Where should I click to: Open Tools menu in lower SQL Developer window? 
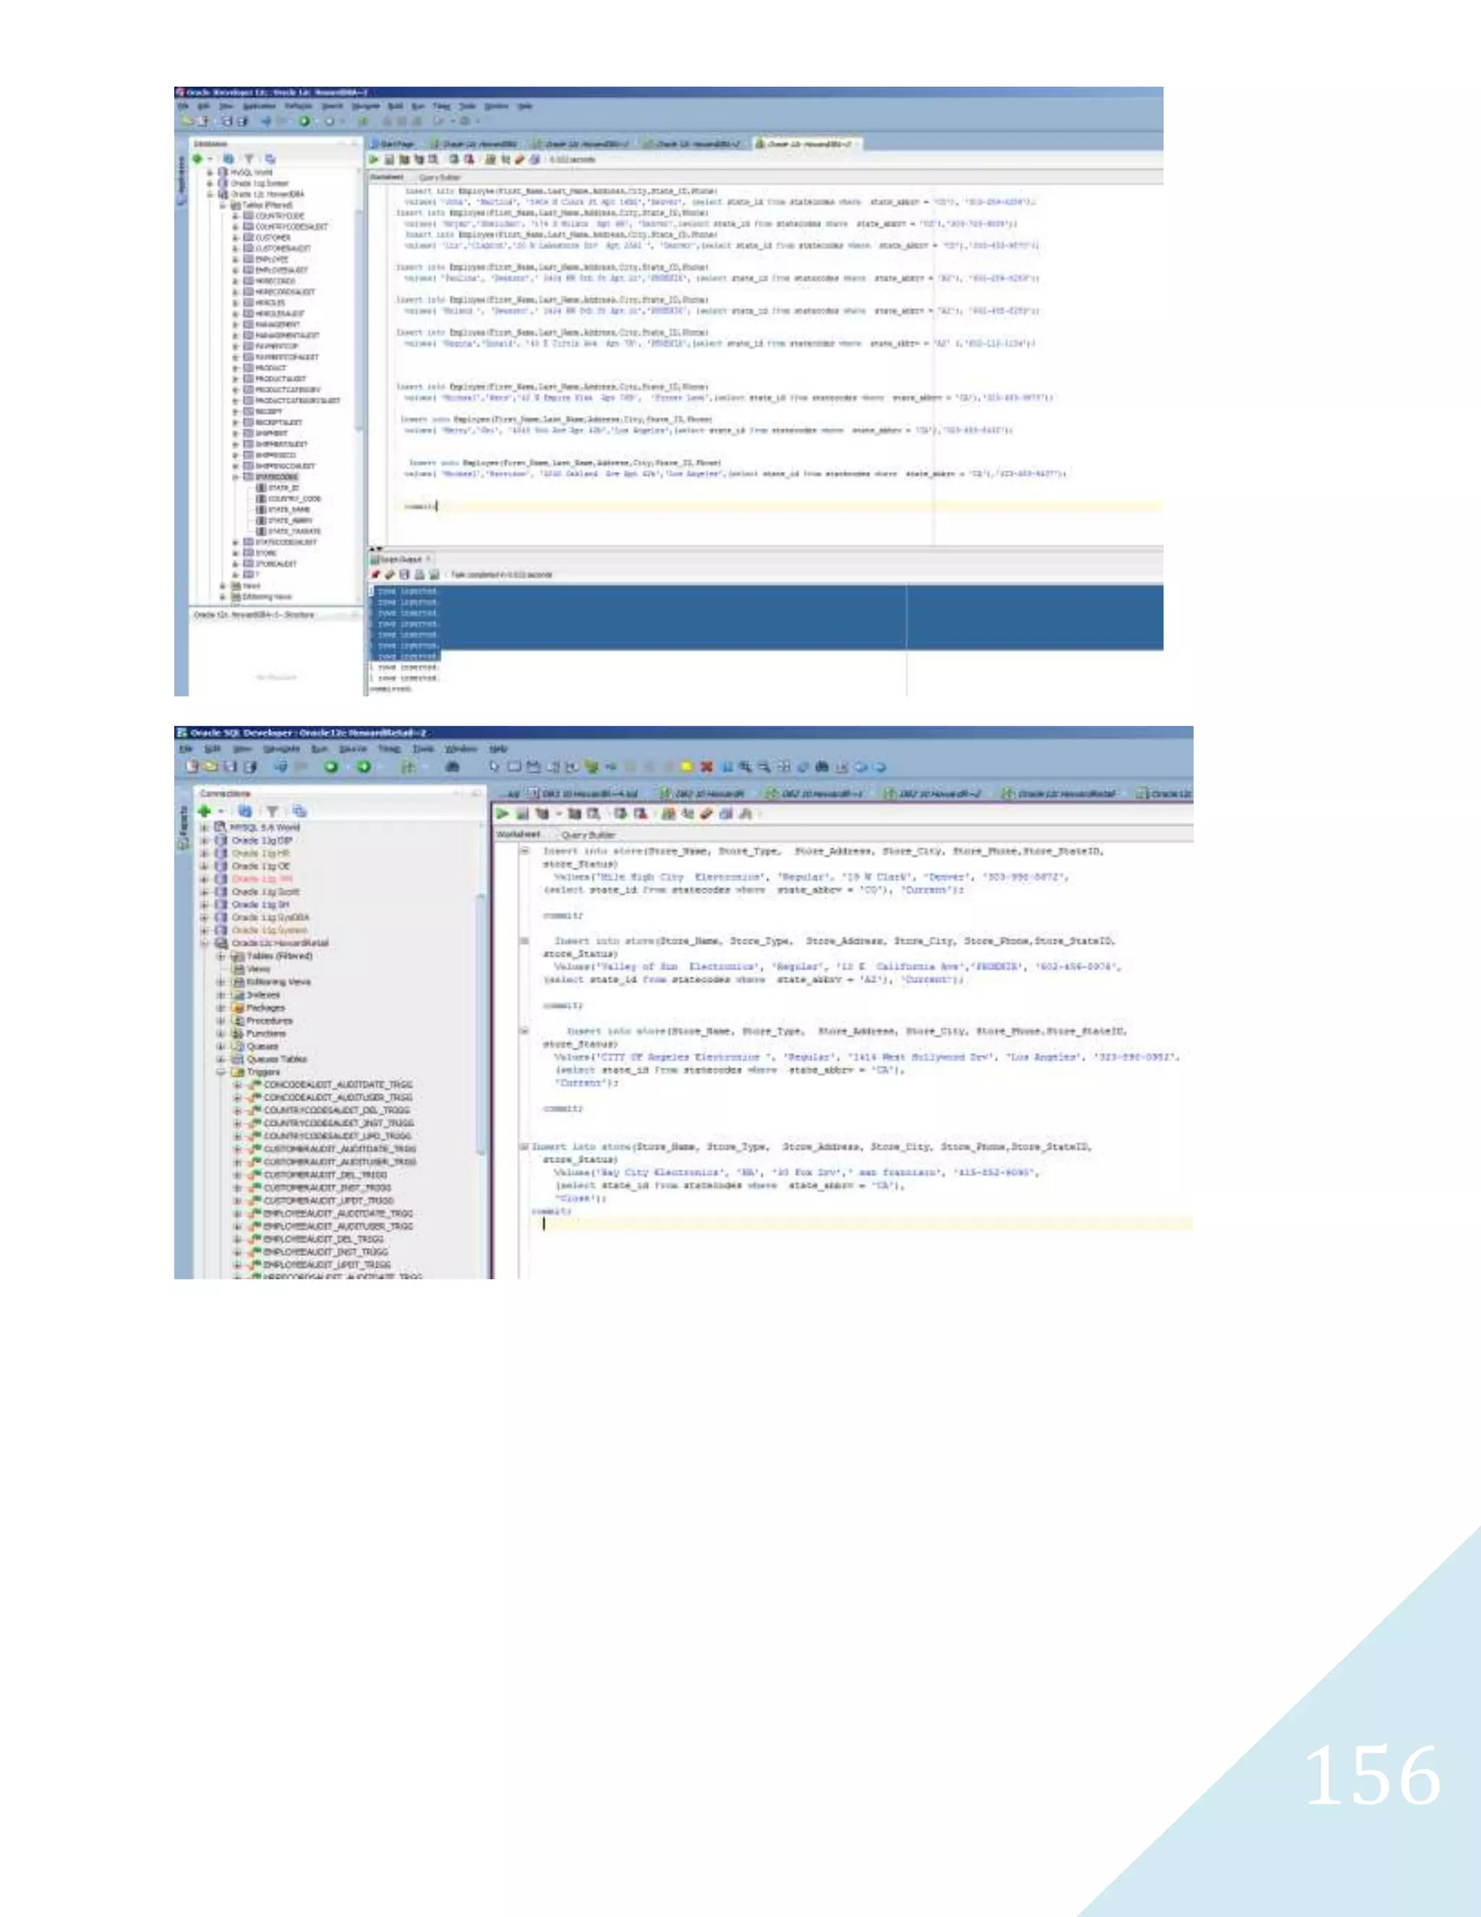click(x=424, y=749)
